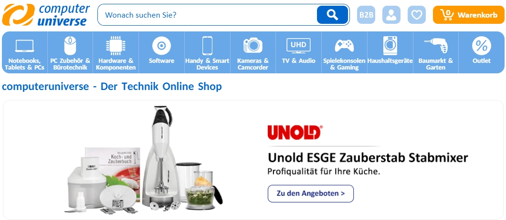Click the laptop icon for Notebooks, Tablets & PCs
506x220 pixels.
[24, 46]
